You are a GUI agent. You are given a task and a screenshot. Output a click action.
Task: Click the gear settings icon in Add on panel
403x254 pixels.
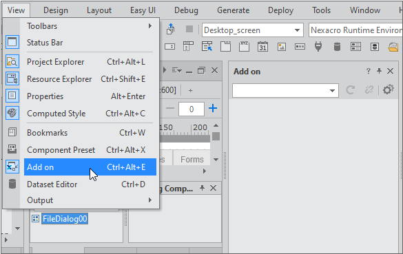[x=388, y=90]
